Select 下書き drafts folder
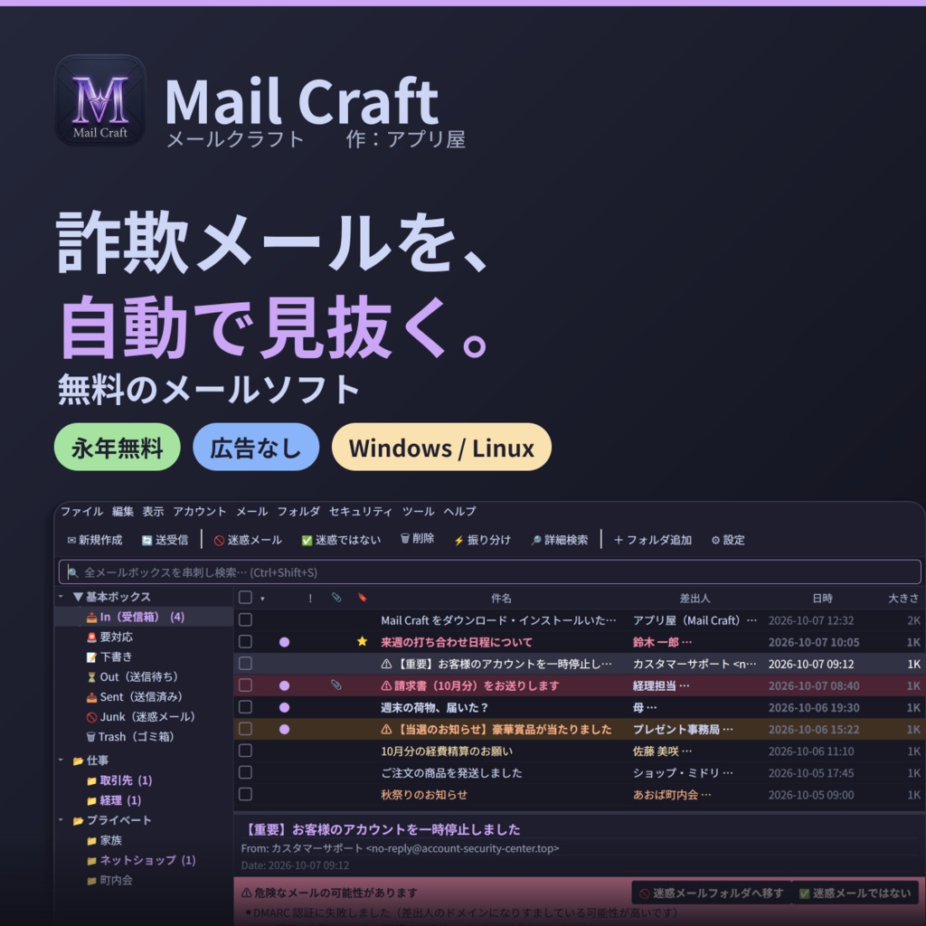Image resolution: width=926 pixels, height=926 pixels. (x=109, y=657)
